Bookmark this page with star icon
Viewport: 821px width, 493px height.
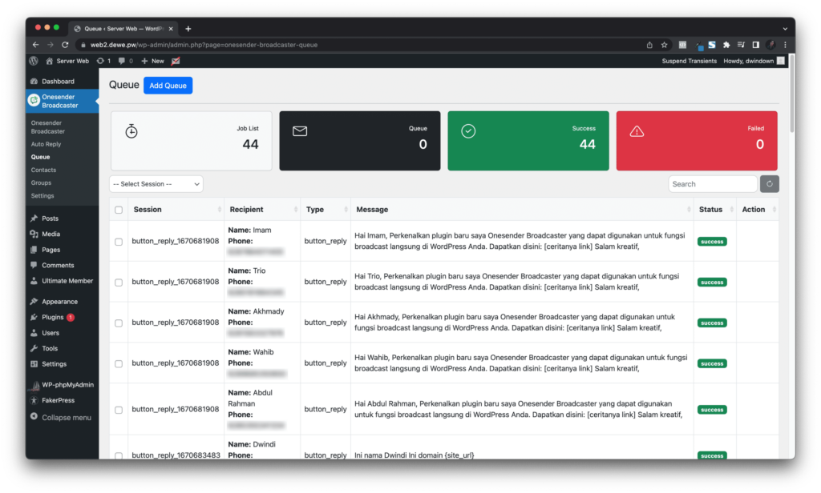[x=664, y=45]
